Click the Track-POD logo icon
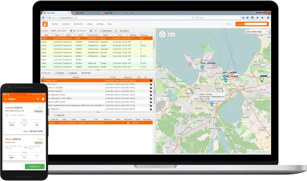Screen dimensions: 307x181 click(x=45, y=24)
